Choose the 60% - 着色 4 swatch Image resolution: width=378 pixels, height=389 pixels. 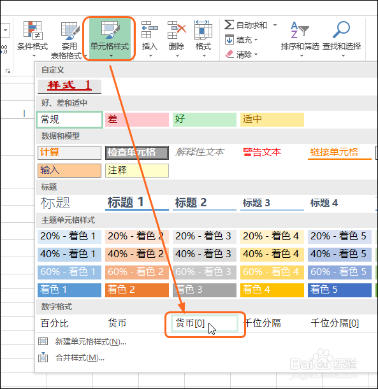pos(272,272)
